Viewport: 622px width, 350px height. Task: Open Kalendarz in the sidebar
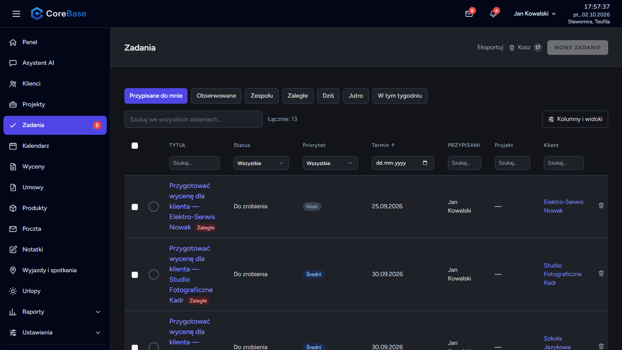point(55,146)
